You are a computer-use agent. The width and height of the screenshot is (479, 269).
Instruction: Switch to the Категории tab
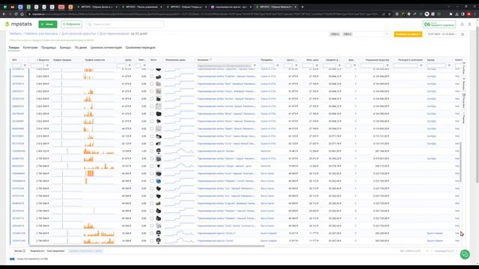tap(30, 48)
